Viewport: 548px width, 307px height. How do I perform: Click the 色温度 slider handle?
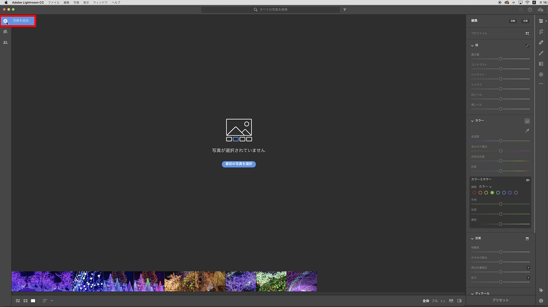(x=501, y=141)
